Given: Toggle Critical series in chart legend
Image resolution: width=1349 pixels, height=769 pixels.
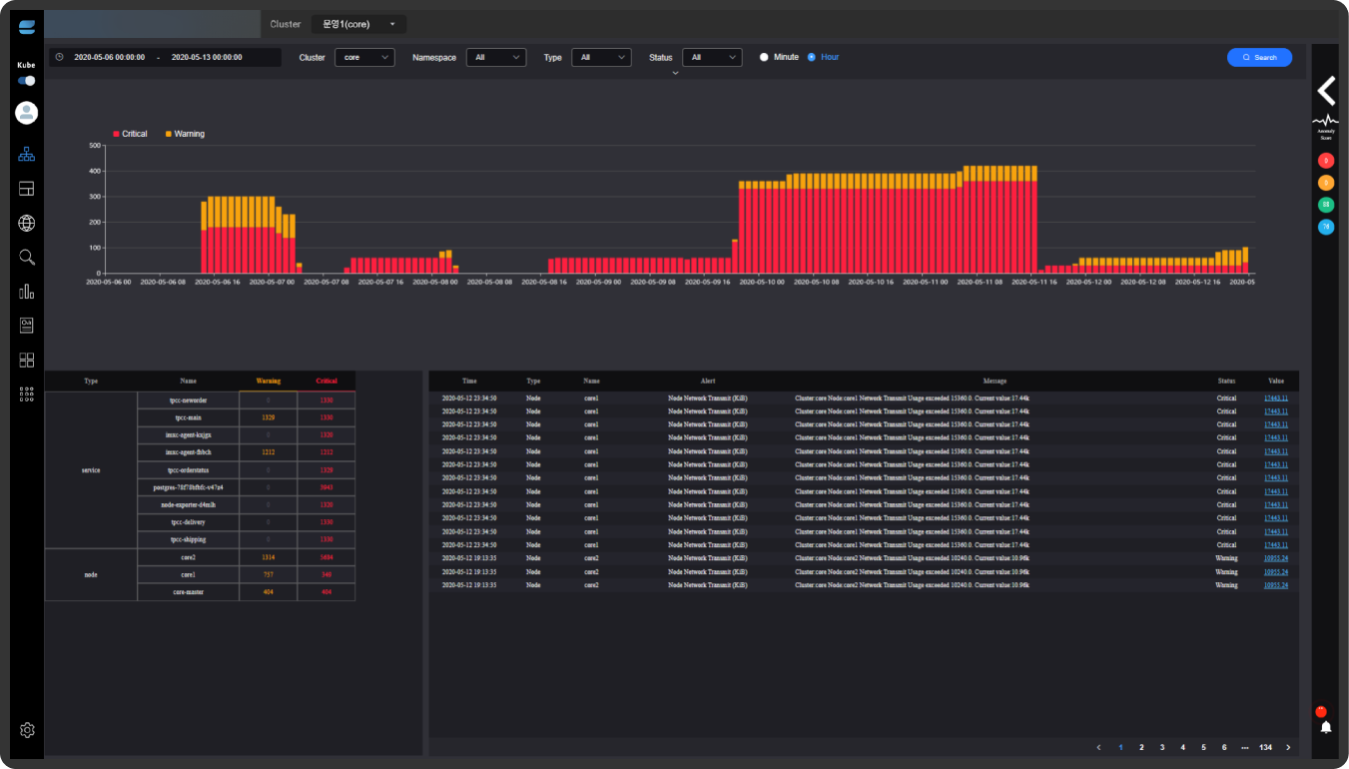Looking at the screenshot, I should pyautogui.click(x=130, y=134).
